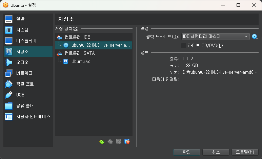Click the 저장소 disk icon in sidebar
The height and width of the screenshot is (159, 262).
click(x=8, y=52)
